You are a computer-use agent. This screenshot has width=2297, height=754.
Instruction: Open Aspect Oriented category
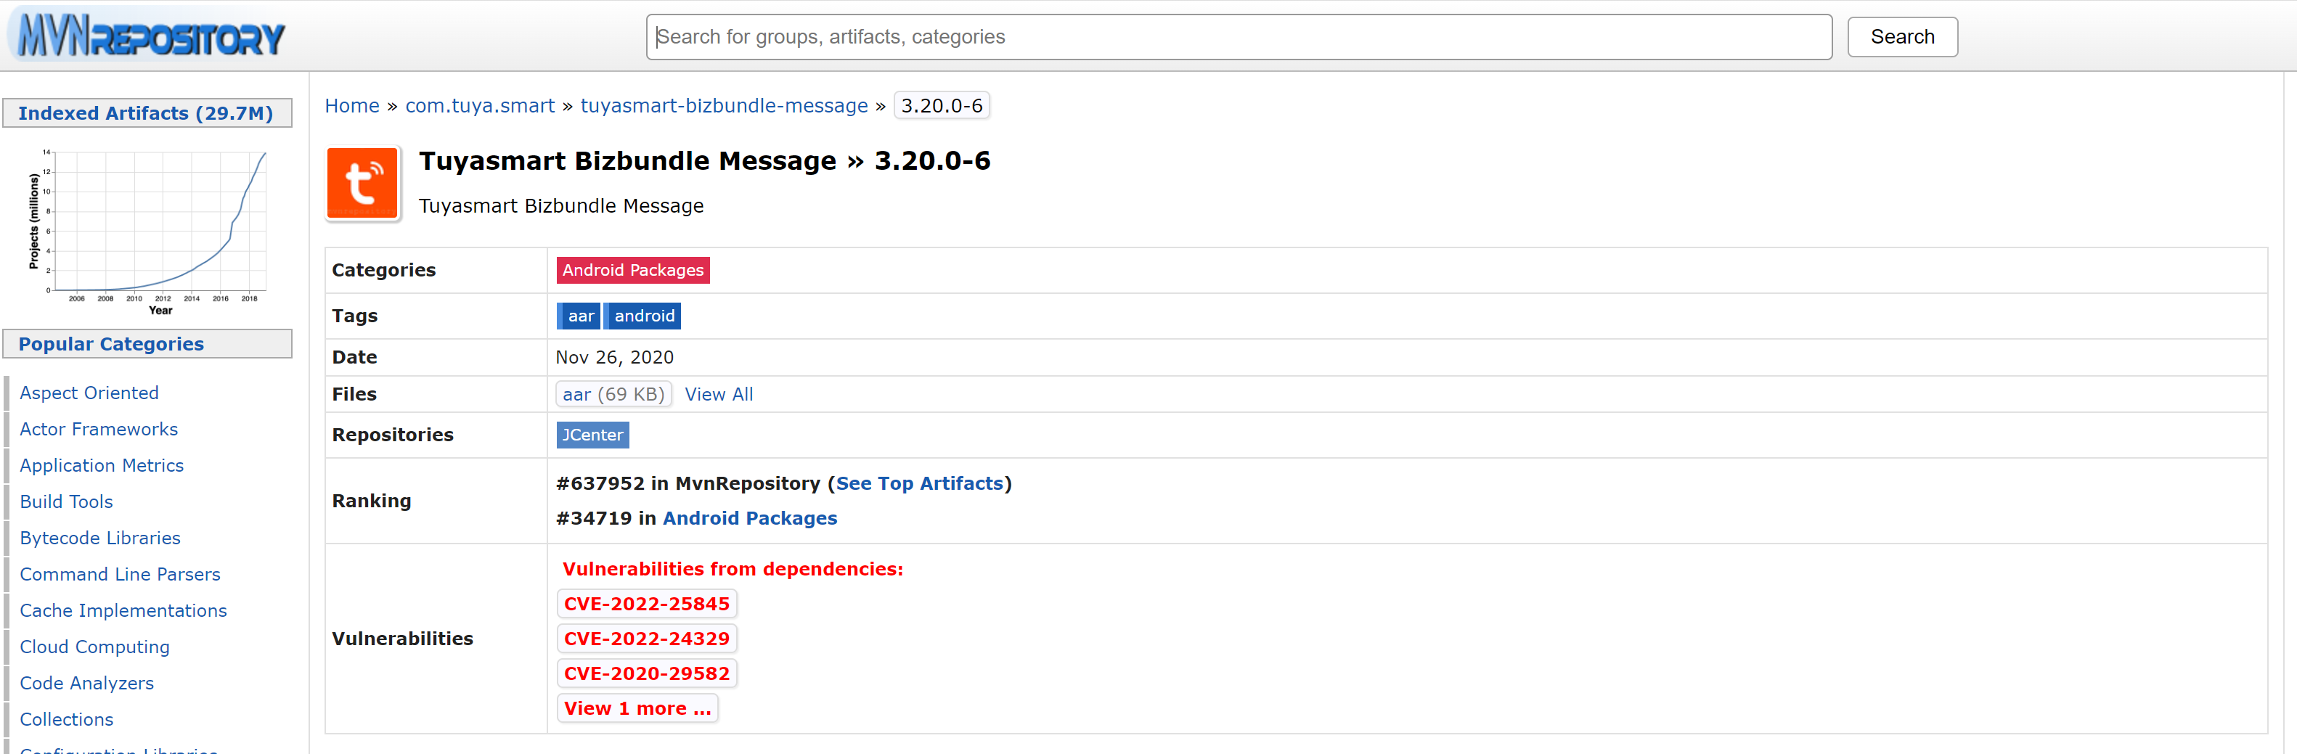tap(89, 393)
